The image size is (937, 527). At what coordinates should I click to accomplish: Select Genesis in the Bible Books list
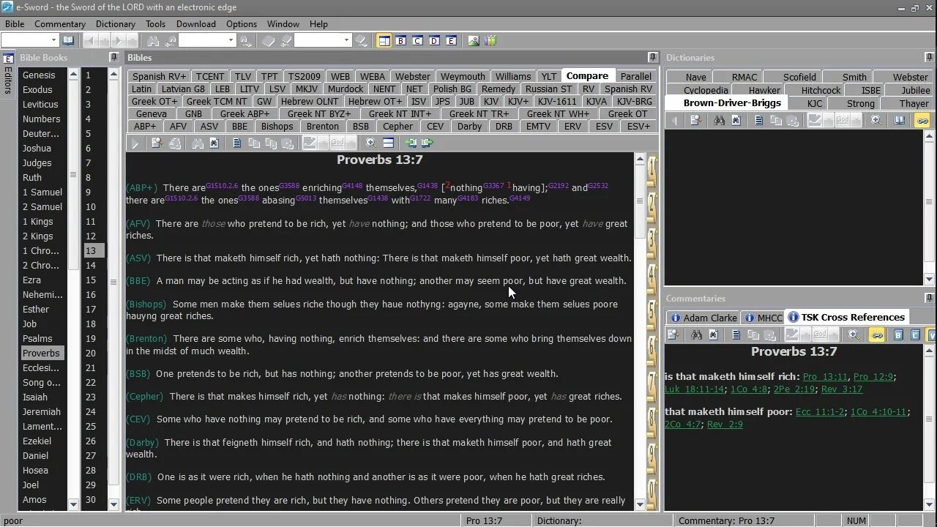click(39, 75)
